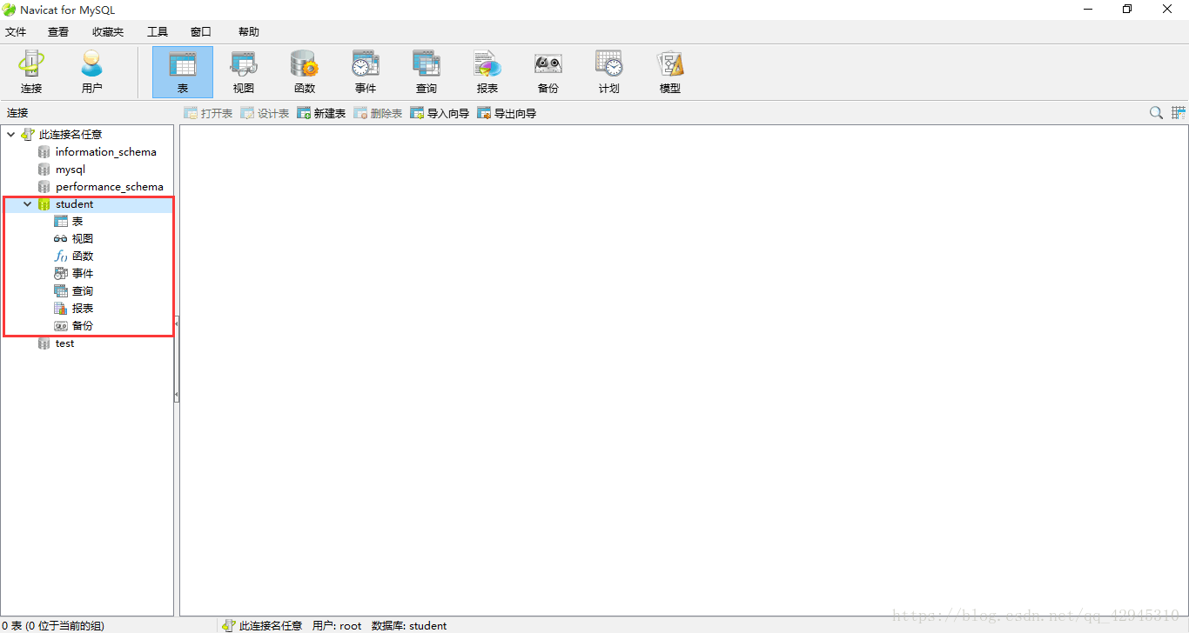The height and width of the screenshot is (633, 1189).
Task: Open the 用户 (User) toolbar icon
Action: pos(91,72)
